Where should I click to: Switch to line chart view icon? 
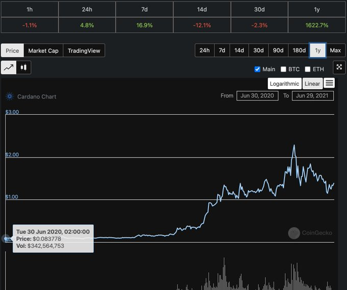tap(9, 67)
